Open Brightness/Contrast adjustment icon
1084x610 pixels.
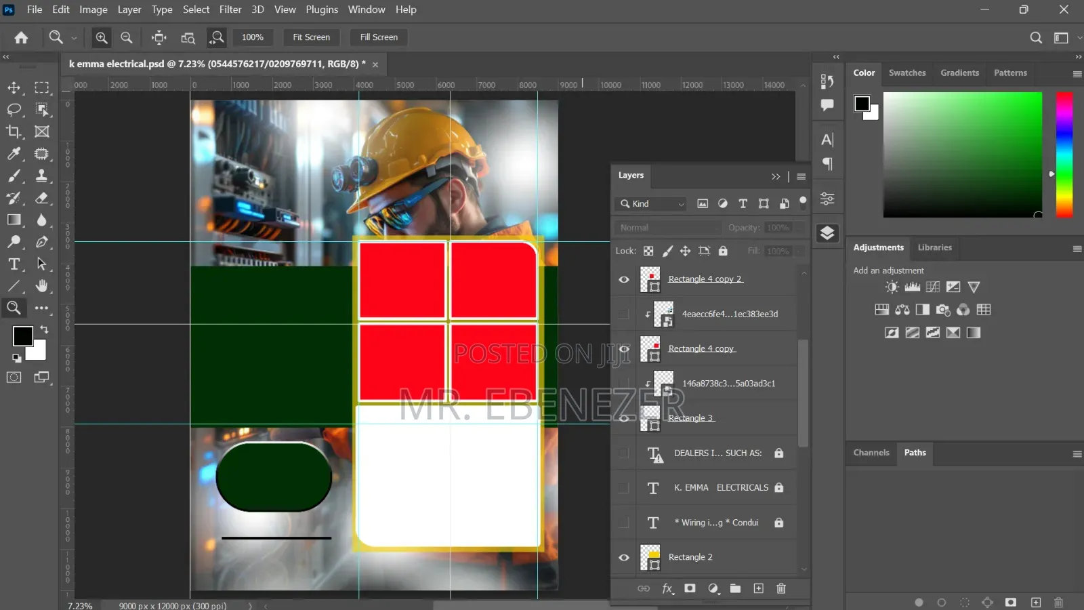tap(892, 287)
